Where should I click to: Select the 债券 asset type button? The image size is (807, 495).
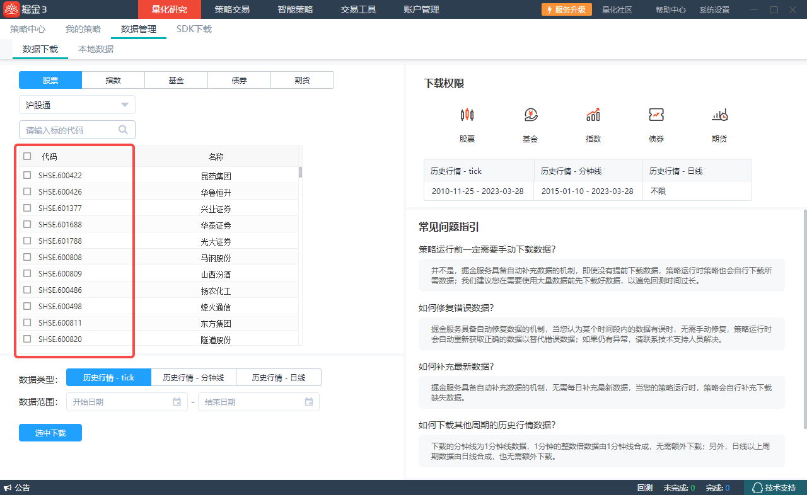(x=240, y=80)
